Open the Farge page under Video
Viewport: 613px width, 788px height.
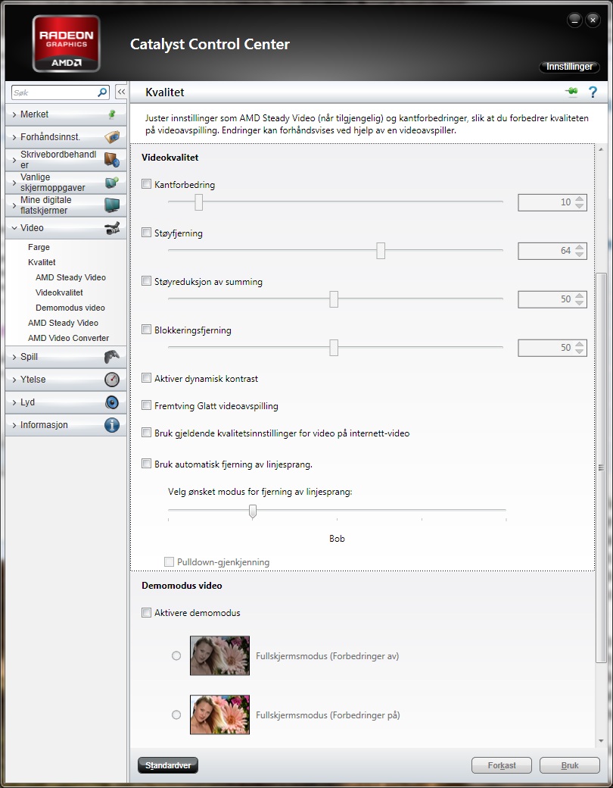39,247
